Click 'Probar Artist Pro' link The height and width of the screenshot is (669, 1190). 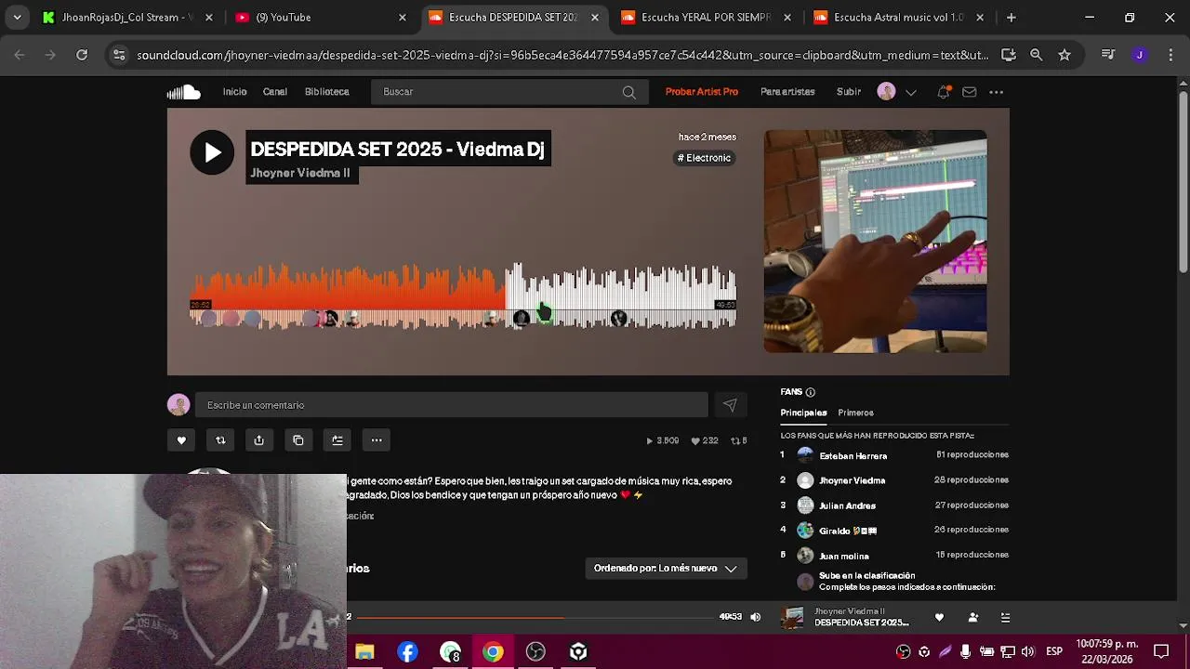point(702,92)
